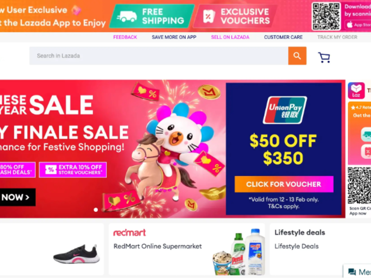Click the redmart logo

pyautogui.click(x=129, y=233)
